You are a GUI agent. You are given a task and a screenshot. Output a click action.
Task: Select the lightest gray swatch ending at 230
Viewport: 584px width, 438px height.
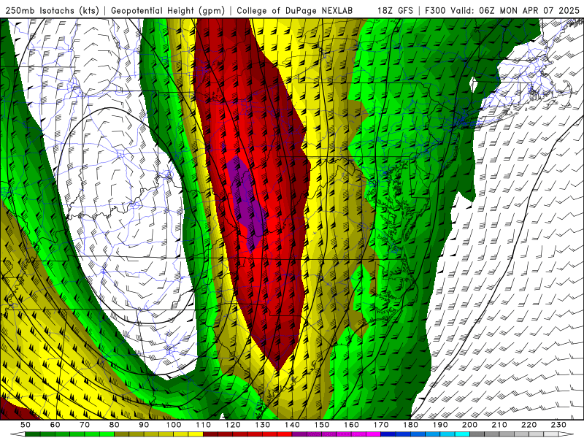551,434
